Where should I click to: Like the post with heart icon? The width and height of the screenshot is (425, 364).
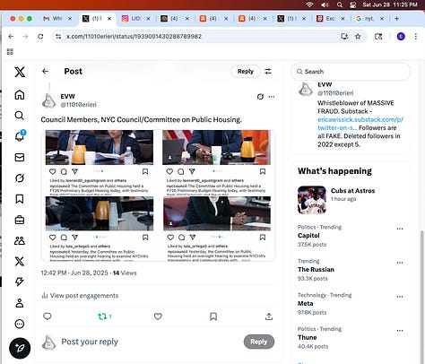pyautogui.click(x=158, y=316)
